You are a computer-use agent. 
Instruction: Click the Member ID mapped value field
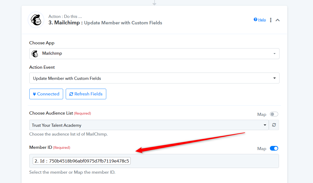(x=154, y=161)
